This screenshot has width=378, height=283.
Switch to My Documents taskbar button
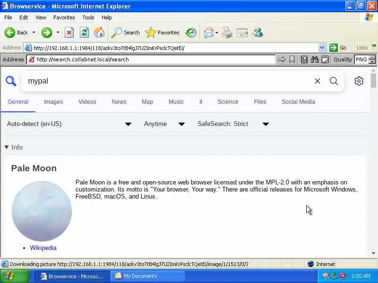click(x=147, y=276)
